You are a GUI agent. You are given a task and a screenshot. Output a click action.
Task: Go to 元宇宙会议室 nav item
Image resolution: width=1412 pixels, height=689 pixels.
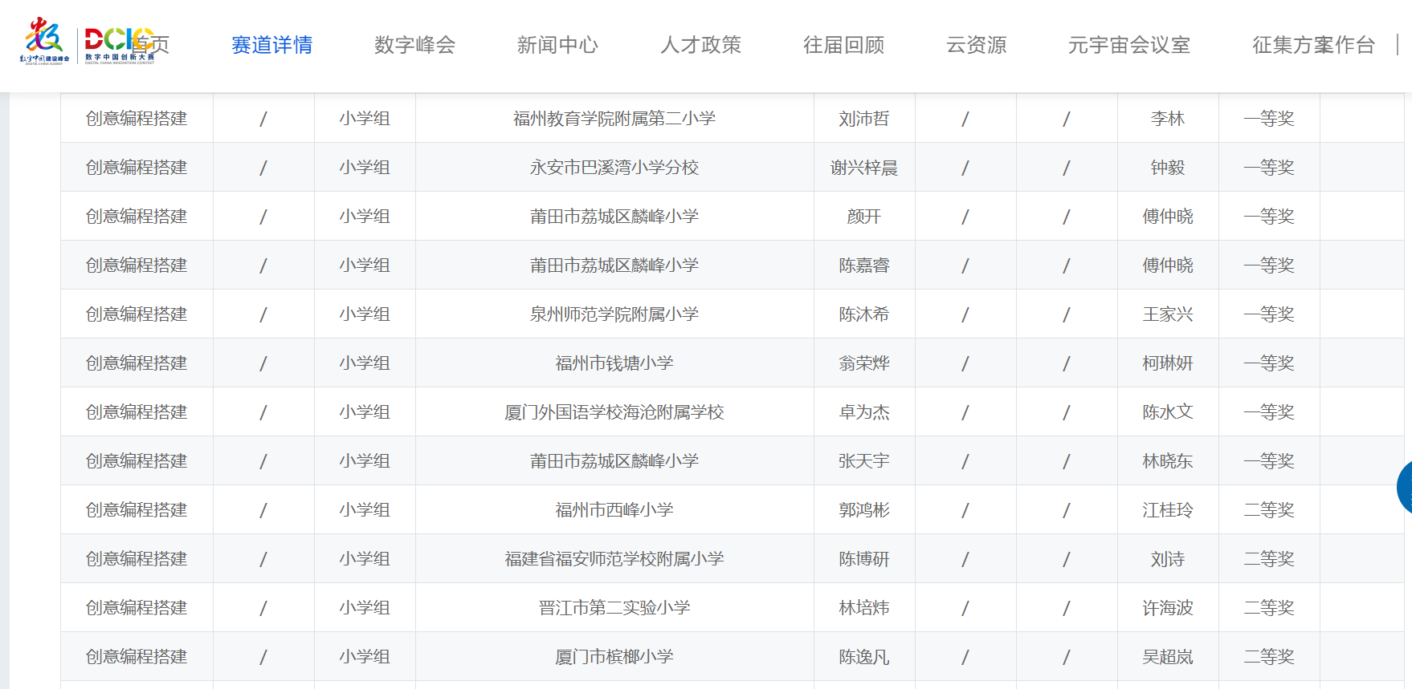click(x=1128, y=45)
